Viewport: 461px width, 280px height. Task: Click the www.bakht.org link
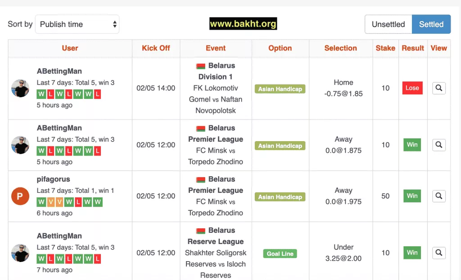[x=243, y=24]
